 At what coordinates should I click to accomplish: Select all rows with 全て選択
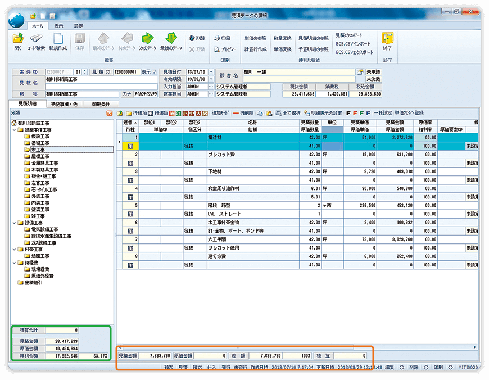[288, 113]
